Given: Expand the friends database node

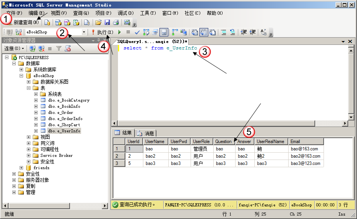Looking at the screenshot, I should click(22, 168).
